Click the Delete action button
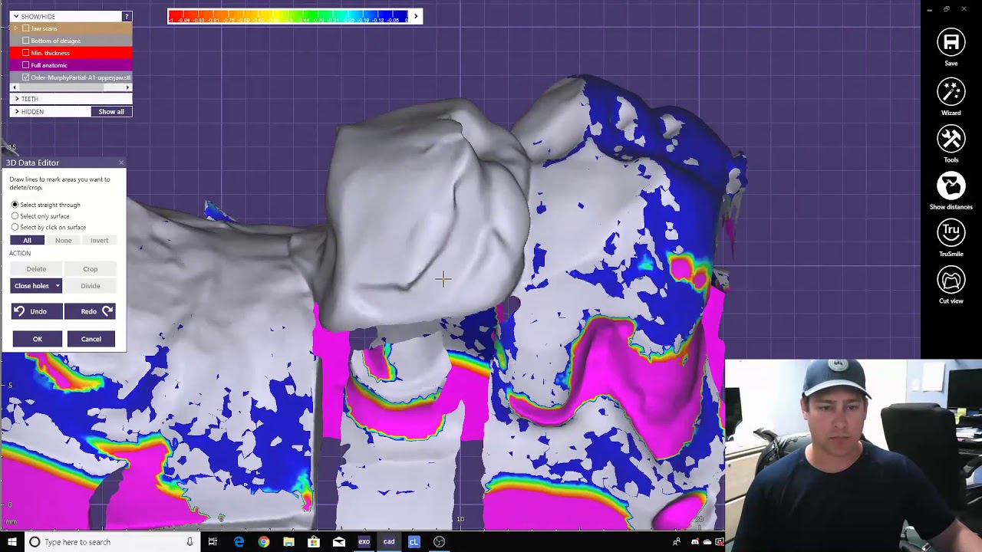 coord(36,269)
